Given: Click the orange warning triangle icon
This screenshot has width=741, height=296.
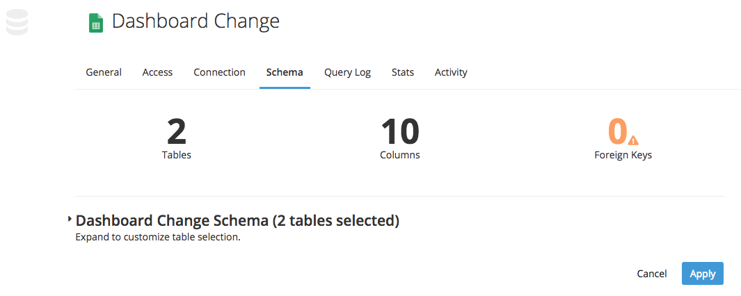Looking at the screenshot, I should coord(633,140).
